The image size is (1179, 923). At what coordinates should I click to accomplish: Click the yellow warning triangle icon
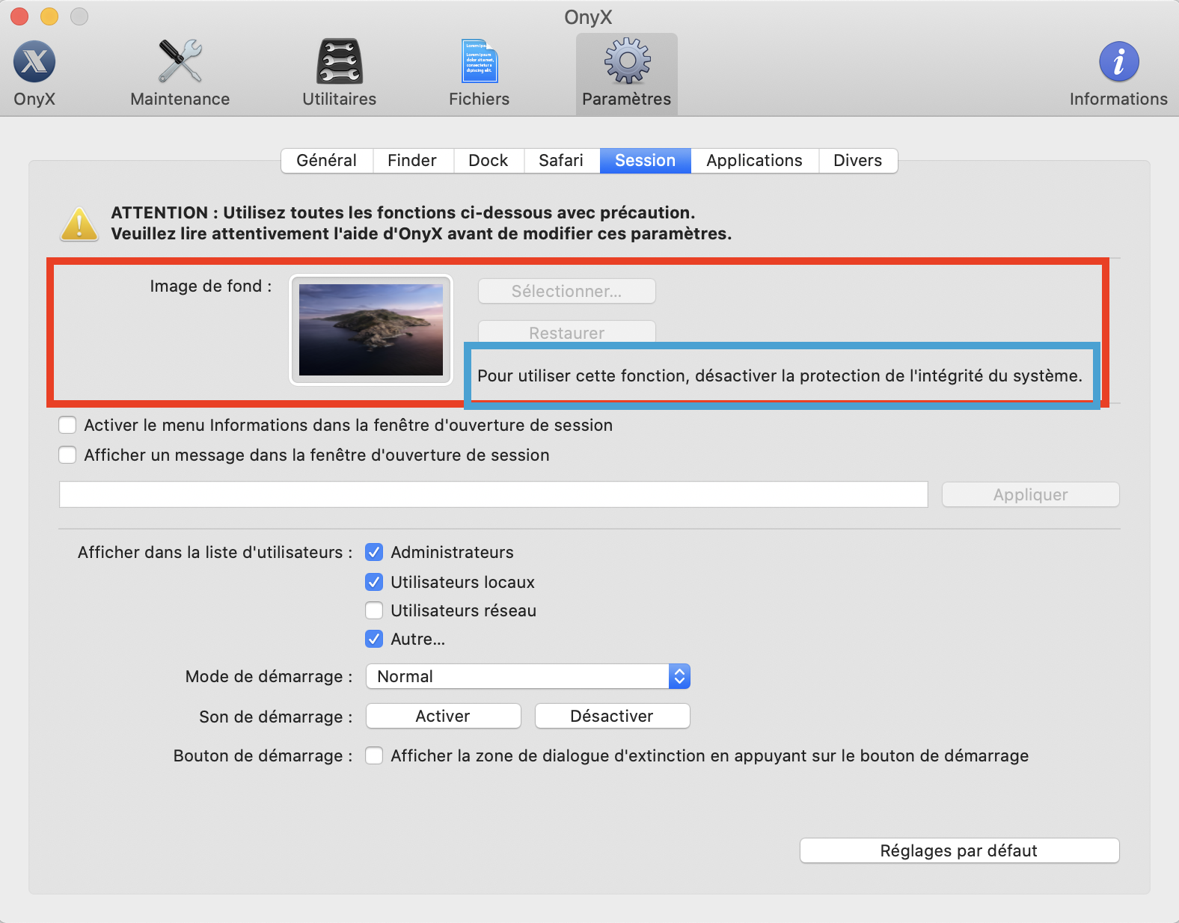(x=79, y=224)
